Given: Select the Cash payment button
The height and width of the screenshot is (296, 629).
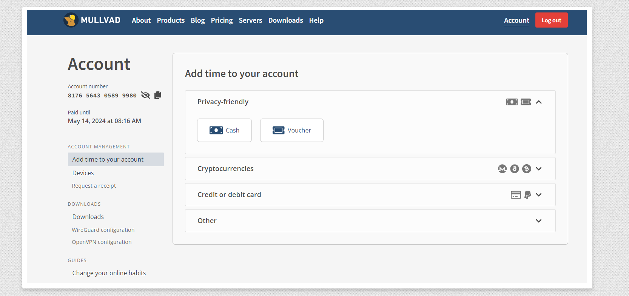Looking at the screenshot, I should 224,130.
